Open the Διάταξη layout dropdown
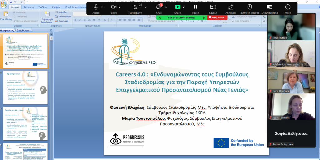This screenshot has height=160, width=320. point(62,12)
